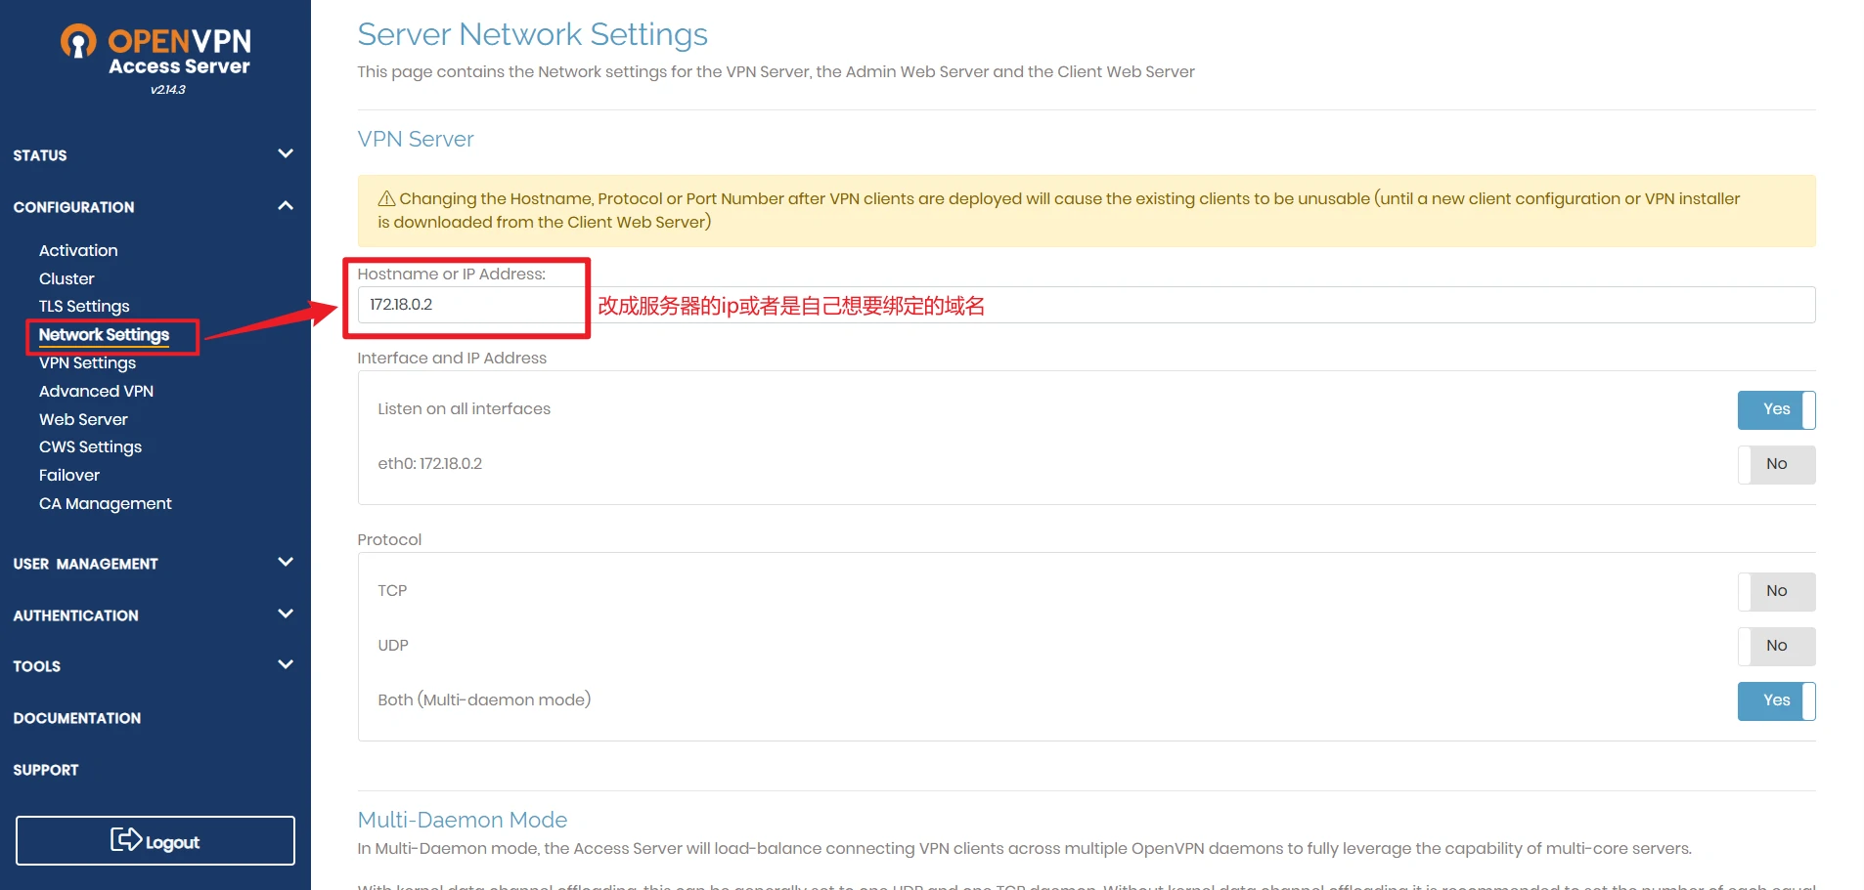Screen dimensions: 1864x890
Task: Go to TLS Settings
Action: point(84,307)
